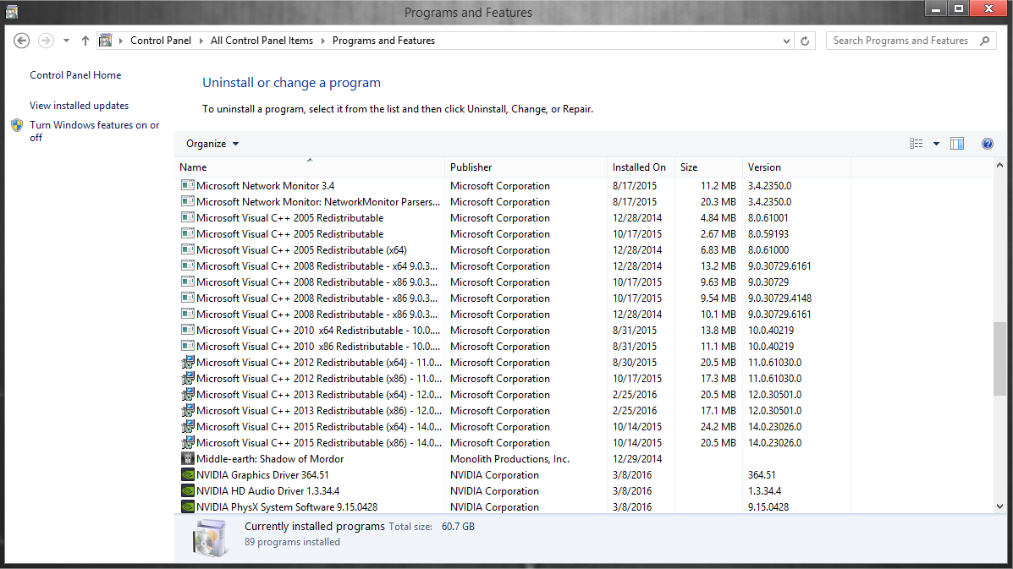Click icon of Visual C++ 2012 Redistributable (x64)
This screenshot has width=1013, height=569.
187,362
